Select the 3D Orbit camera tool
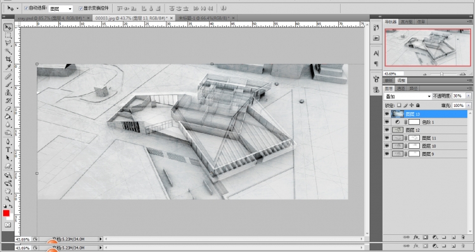The height and width of the screenshot is (252, 475). click(x=8, y=183)
